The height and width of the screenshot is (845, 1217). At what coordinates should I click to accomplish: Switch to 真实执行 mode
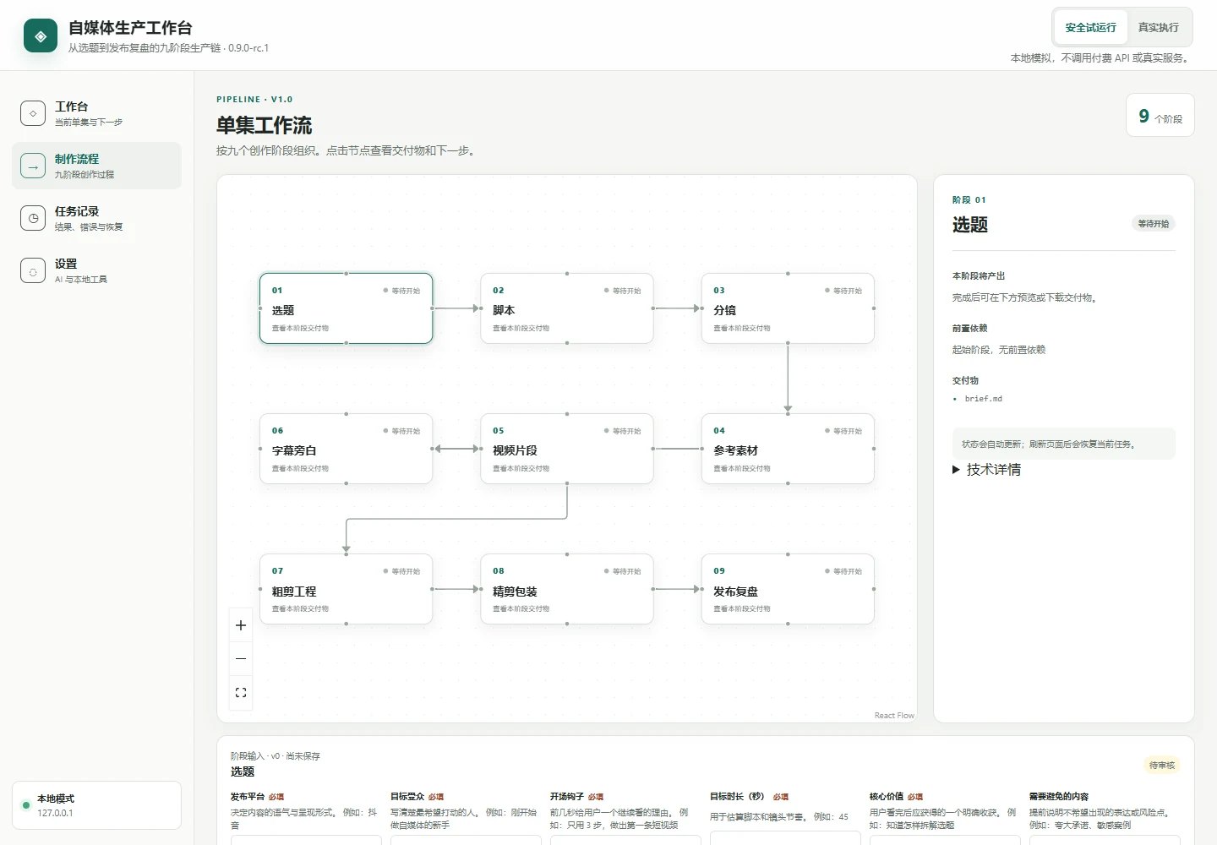tap(1158, 28)
